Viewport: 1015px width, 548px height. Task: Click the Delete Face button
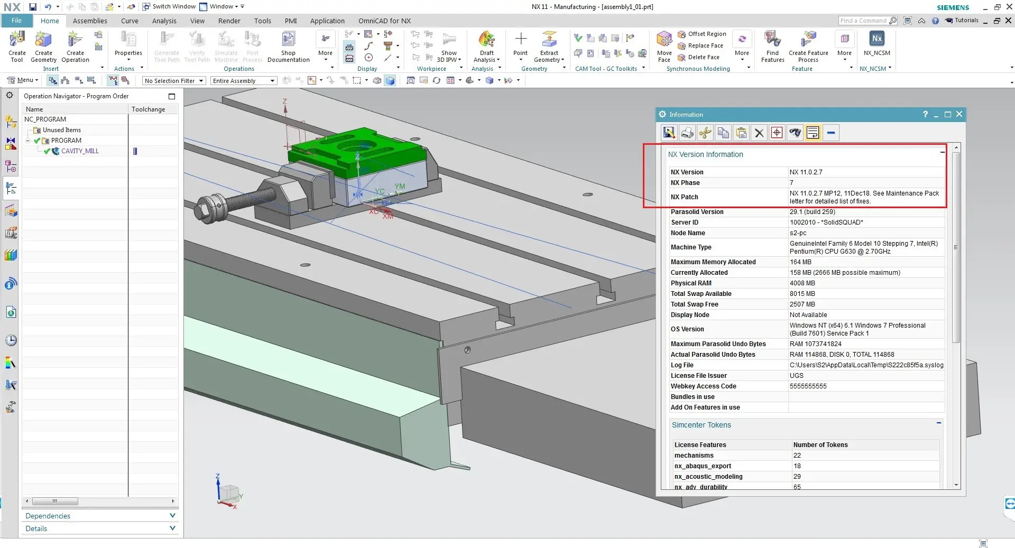698,57
